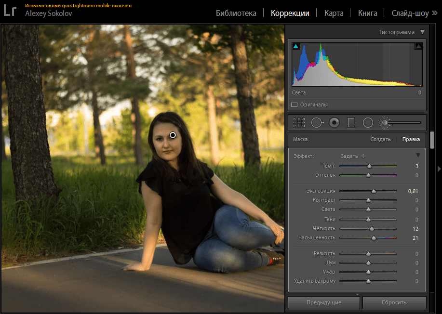Select the Adjustment Brush tool

(x=385, y=123)
